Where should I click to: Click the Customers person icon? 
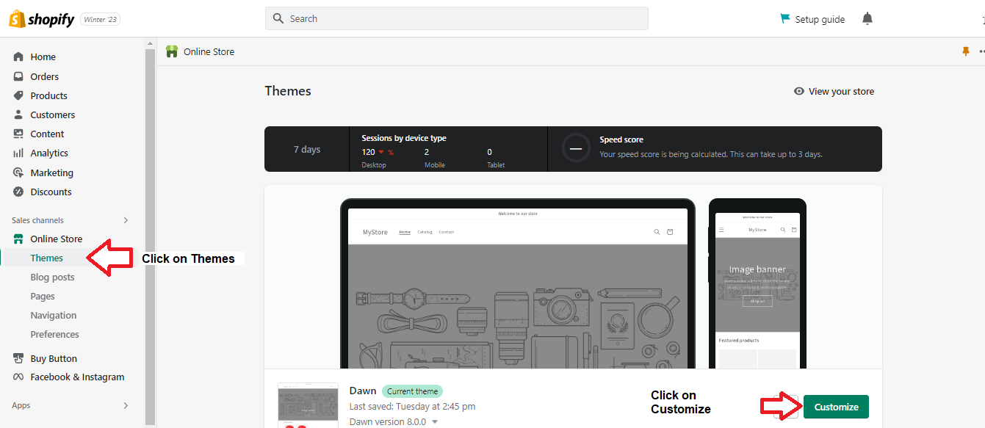point(18,115)
